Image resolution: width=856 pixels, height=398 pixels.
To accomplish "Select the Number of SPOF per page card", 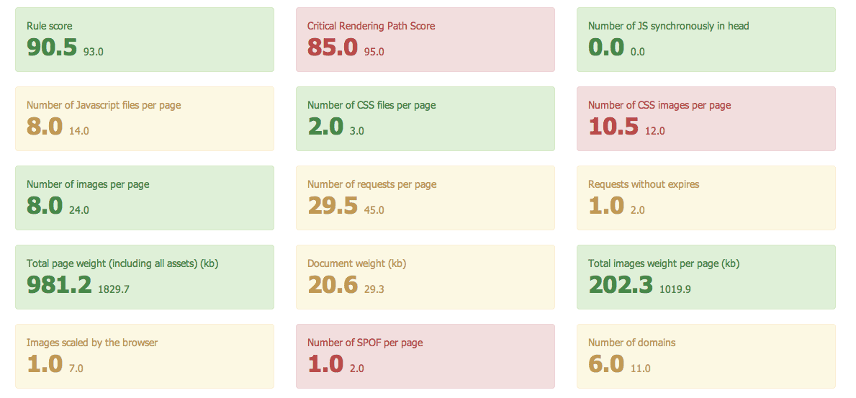I will (425, 356).
